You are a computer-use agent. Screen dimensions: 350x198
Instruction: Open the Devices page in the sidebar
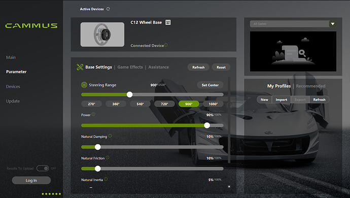coord(13,87)
